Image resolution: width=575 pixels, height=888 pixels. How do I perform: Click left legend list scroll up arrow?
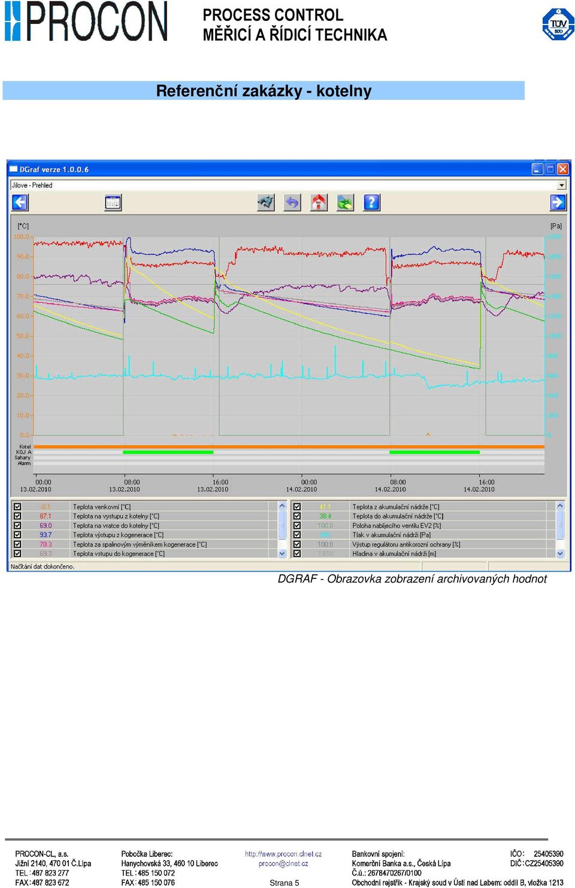click(282, 506)
